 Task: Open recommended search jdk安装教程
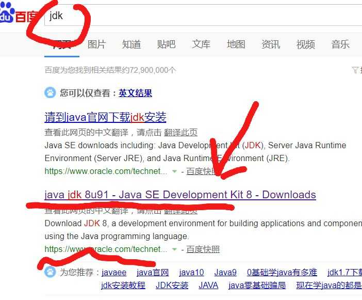click(123, 285)
